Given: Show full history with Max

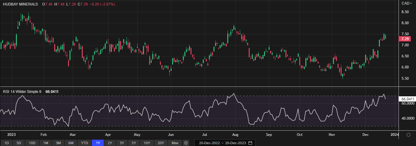Looking at the screenshot, I should pos(175,143).
